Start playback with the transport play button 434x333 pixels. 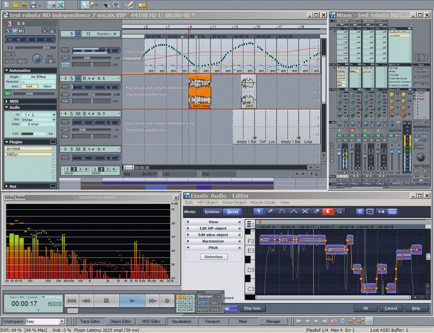[x=132, y=301]
